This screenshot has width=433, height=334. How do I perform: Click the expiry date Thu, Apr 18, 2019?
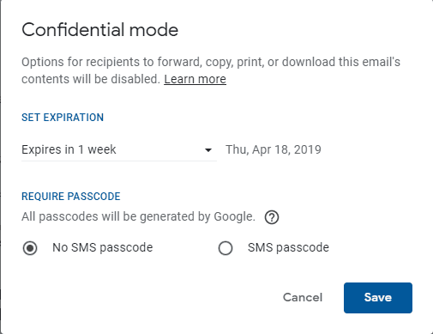click(274, 149)
